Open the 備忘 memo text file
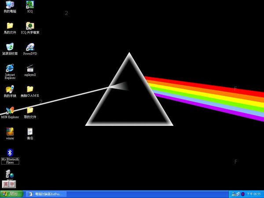Image resolution: width=264 pixels, height=198 pixels. [x=30, y=134]
